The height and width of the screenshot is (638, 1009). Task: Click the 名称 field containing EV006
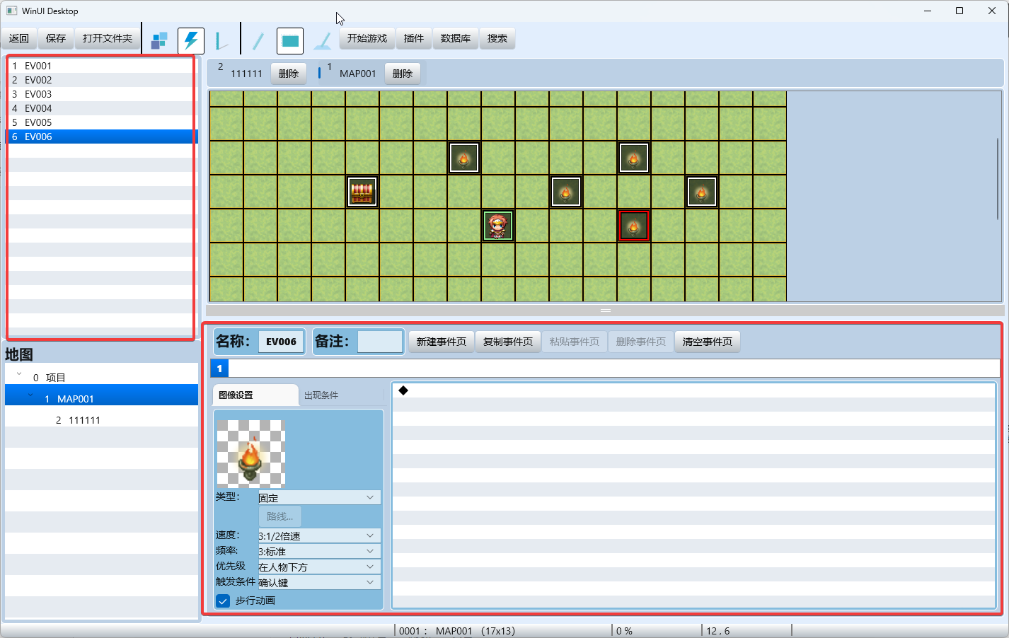[x=281, y=342]
